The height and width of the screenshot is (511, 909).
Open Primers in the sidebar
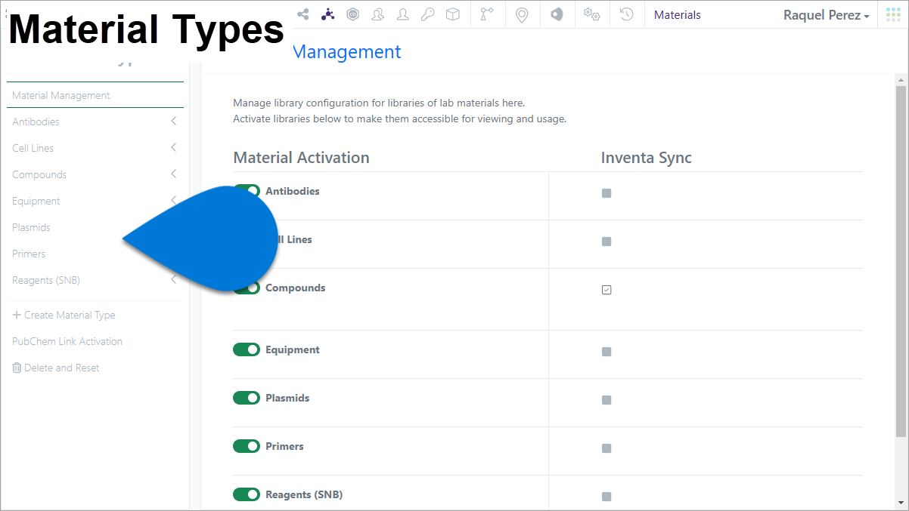point(29,254)
